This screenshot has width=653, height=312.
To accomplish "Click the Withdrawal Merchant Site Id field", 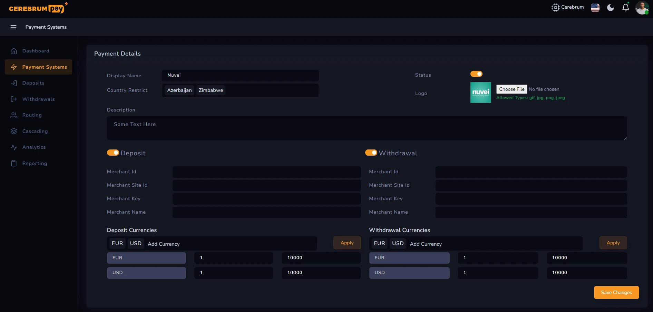I will tap(531, 185).
